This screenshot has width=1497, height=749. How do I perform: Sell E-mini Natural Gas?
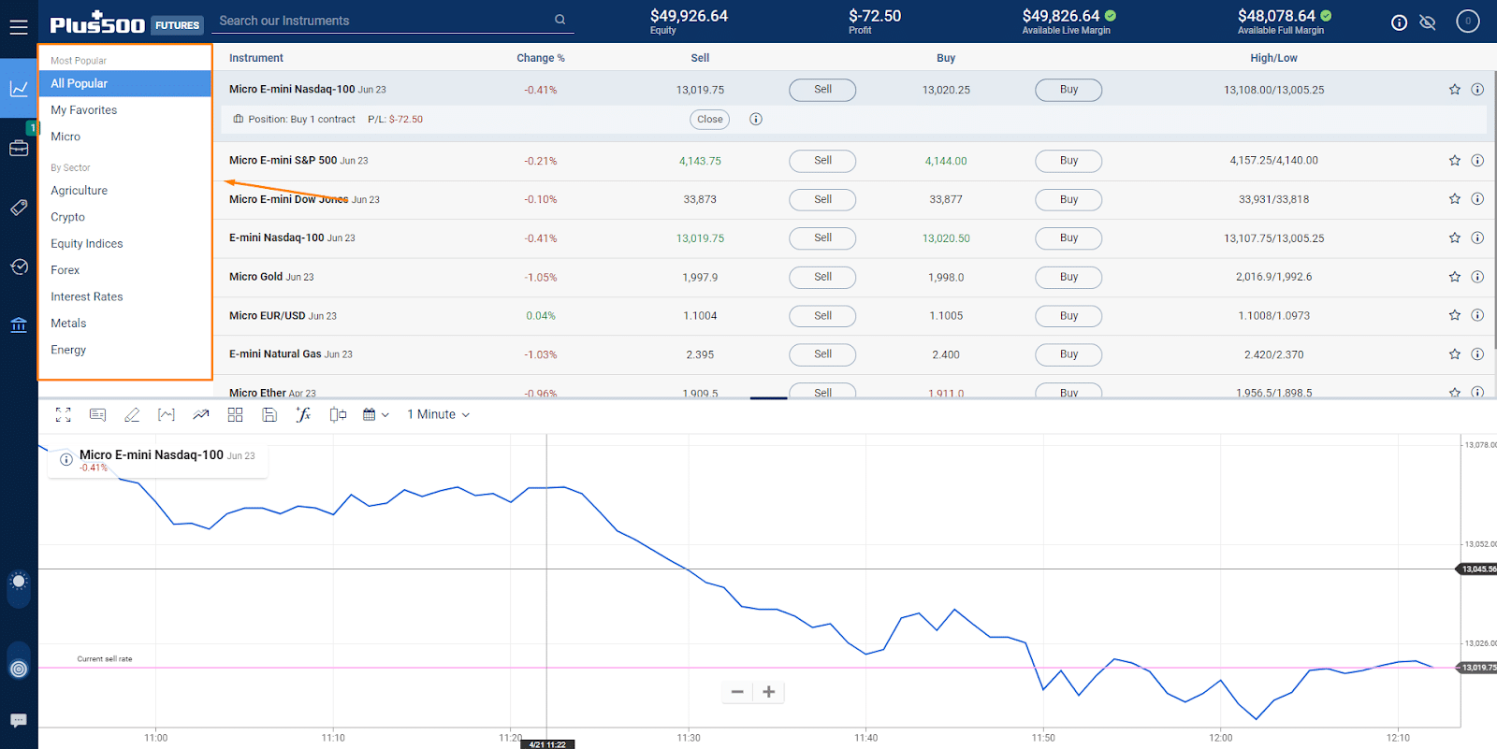pos(822,354)
